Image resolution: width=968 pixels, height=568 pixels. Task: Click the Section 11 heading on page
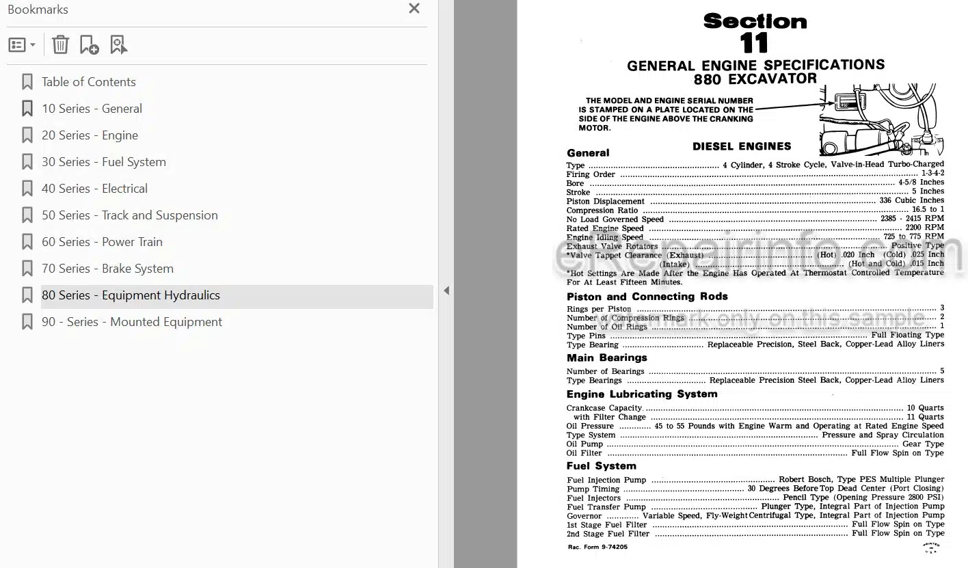click(x=755, y=33)
